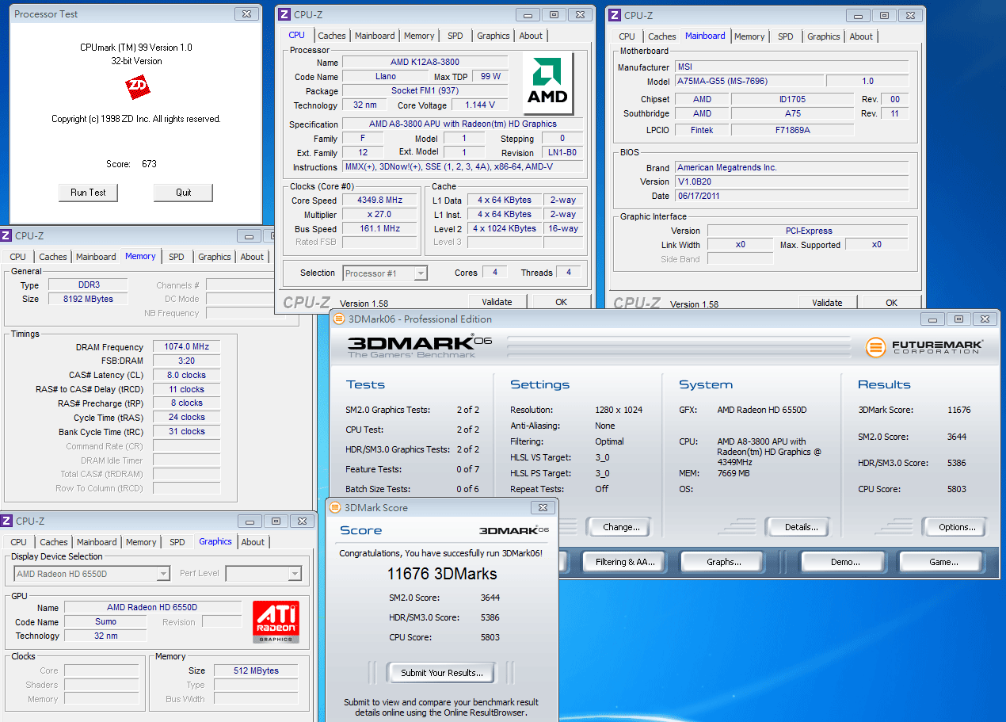Click Demo... button in 3DMark06
1006x722 pixels.
tap(845, 562)
